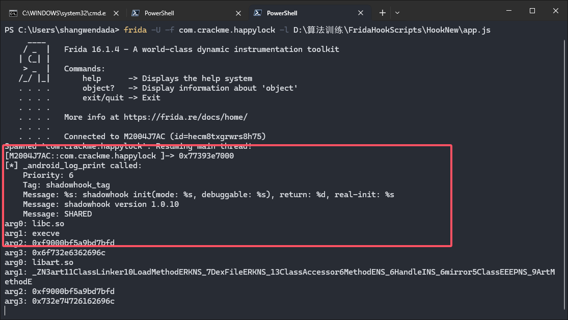Close the inactive PowerShell tab
Screen dimensions: 568x320
point(238,13)
